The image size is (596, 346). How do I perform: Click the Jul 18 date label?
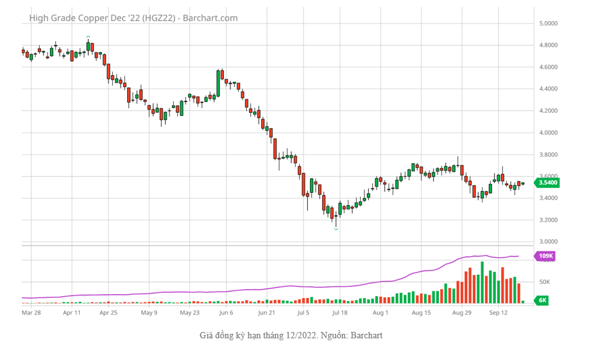pyautogui.click(x=340, y=313)
